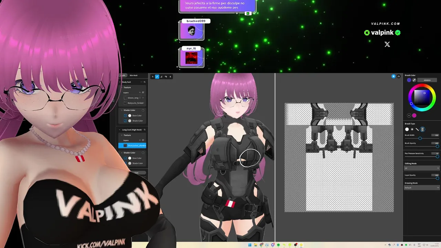
Task: Select the cursor selection tool
Action: click(x=153, y=76)
